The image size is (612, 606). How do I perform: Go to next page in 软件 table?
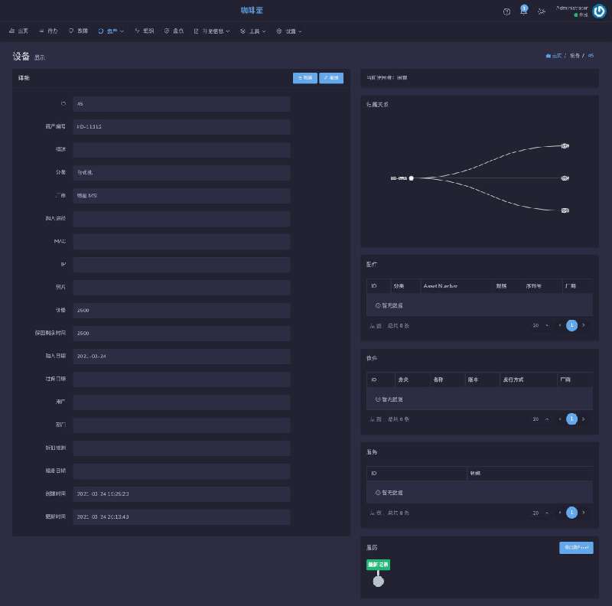click(x=584, y=419)
